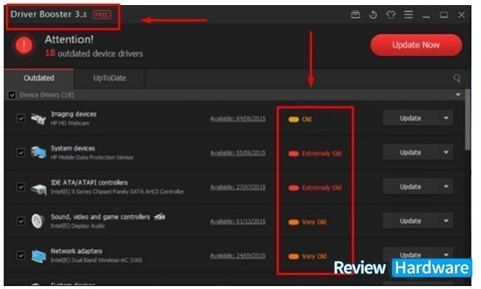This screenshot has width=481, height=289.
Task: Expand the Update dropdown for the Sound, video and game controllers row
Action: 446,221
